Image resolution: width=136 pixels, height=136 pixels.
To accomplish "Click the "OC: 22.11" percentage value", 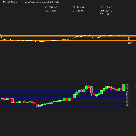I will click(106, 7).
